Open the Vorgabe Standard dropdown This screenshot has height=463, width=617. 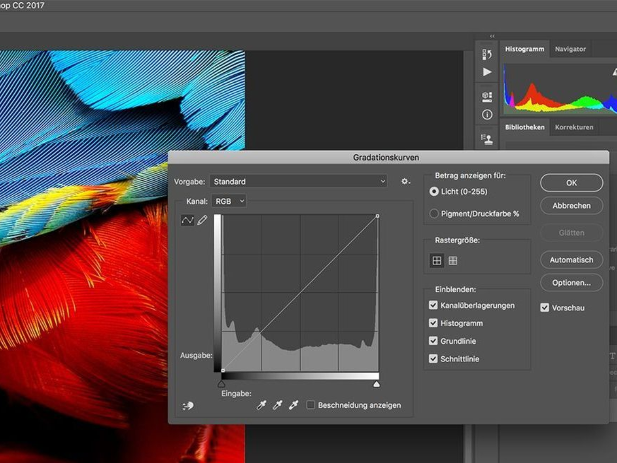[x=298, y=181]
